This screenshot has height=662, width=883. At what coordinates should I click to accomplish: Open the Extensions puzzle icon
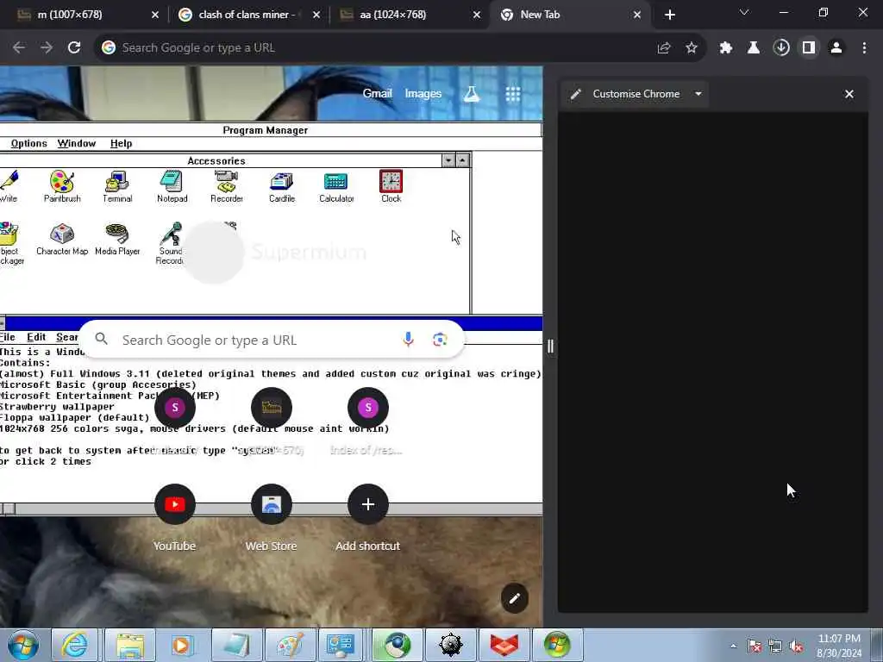point(725,48)
